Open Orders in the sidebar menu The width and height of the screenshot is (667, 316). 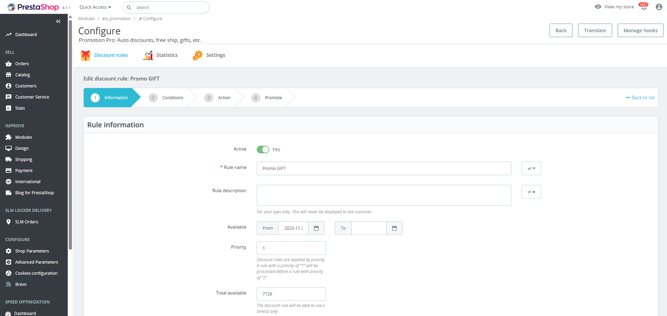pyautogui.click(x=22, y=64)
